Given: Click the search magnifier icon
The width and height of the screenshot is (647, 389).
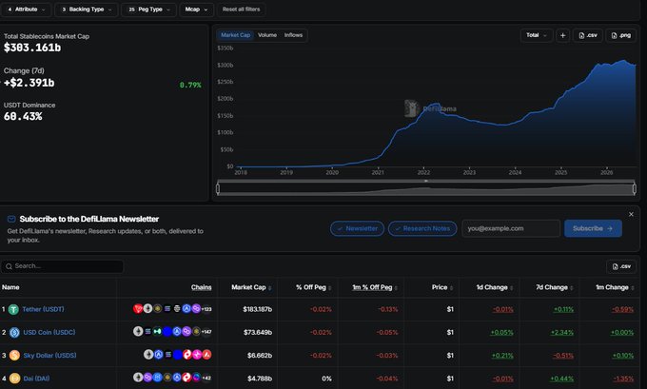Looking at the screenshot, I should (x=9, y=266).
